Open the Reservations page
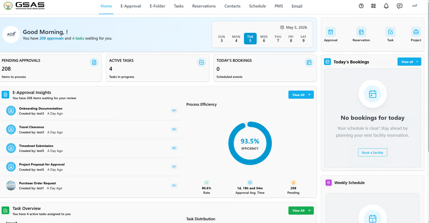 coord(204,6)
